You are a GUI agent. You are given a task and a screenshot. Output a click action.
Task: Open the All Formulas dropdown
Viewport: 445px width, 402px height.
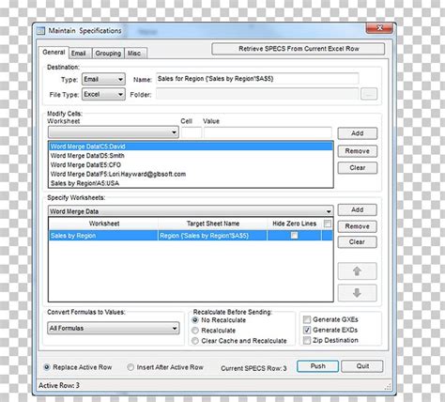[114, 328]
